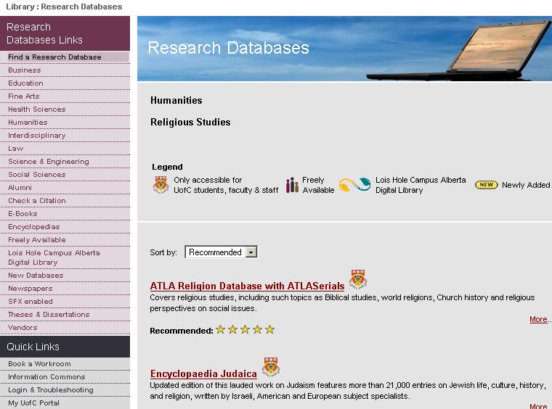Click the Freely Available people icon
The width and height of the screenshot is (552, 409).
(x=292, y=185)
